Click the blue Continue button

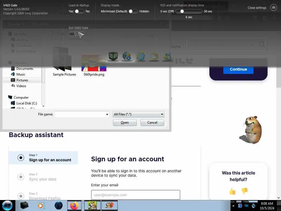click(x=238, y=69)
